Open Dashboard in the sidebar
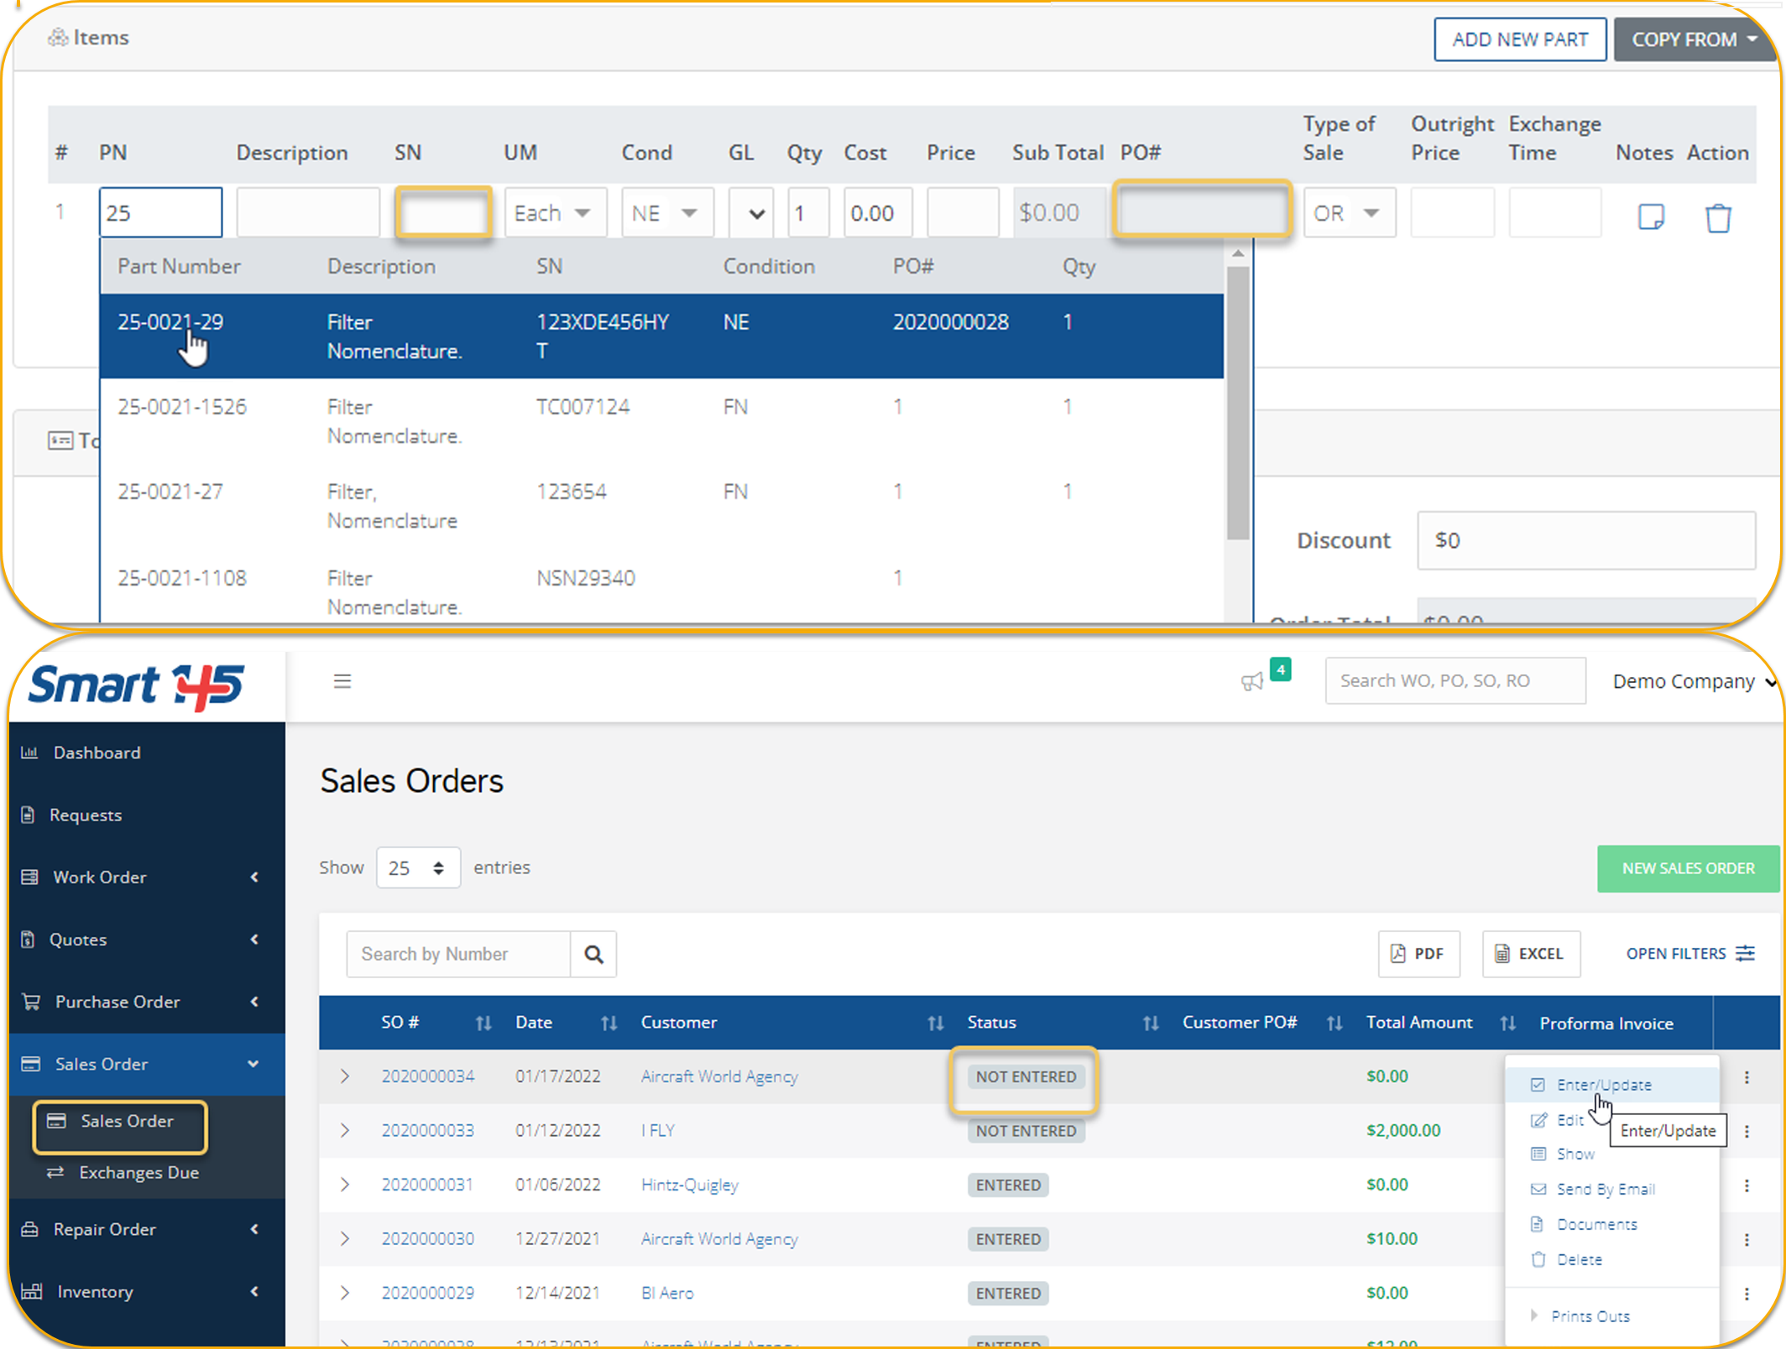This screenshot has height=1349, width=1786. 147,753
